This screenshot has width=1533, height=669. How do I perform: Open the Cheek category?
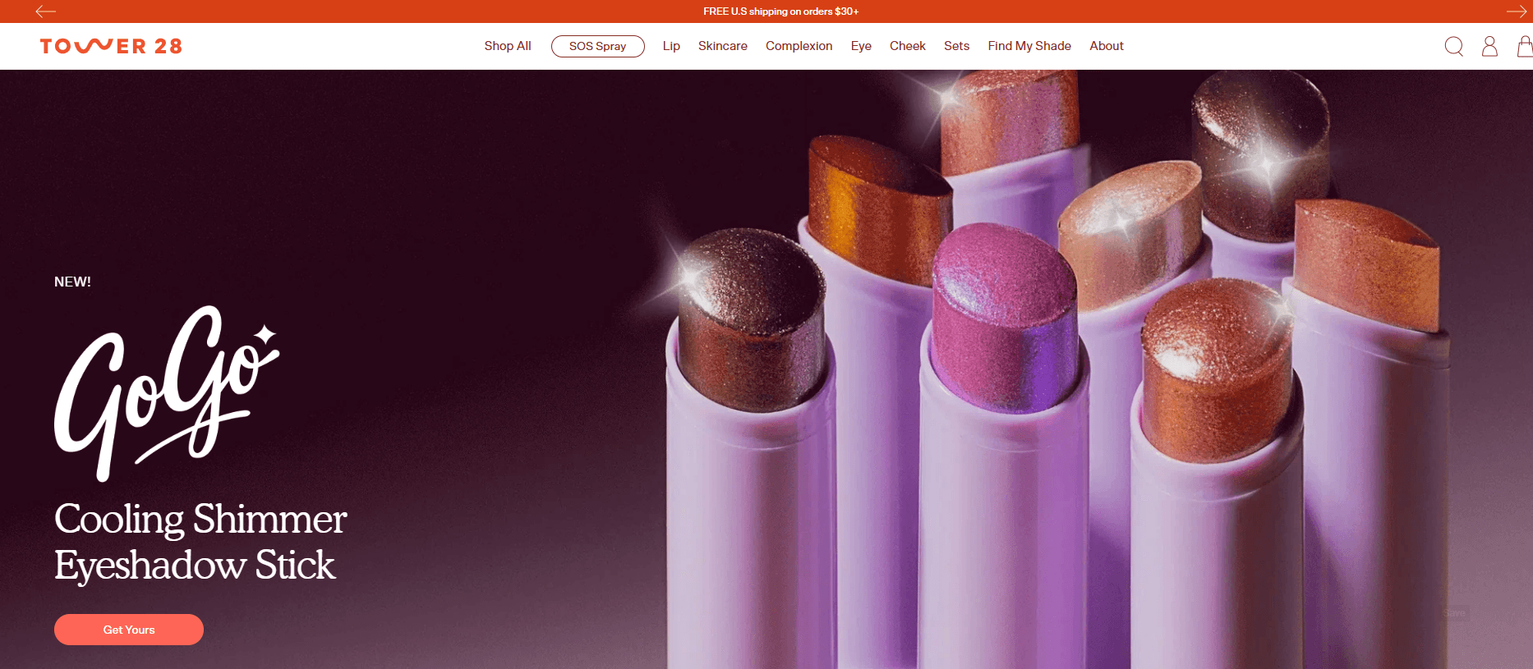[907, 46]
